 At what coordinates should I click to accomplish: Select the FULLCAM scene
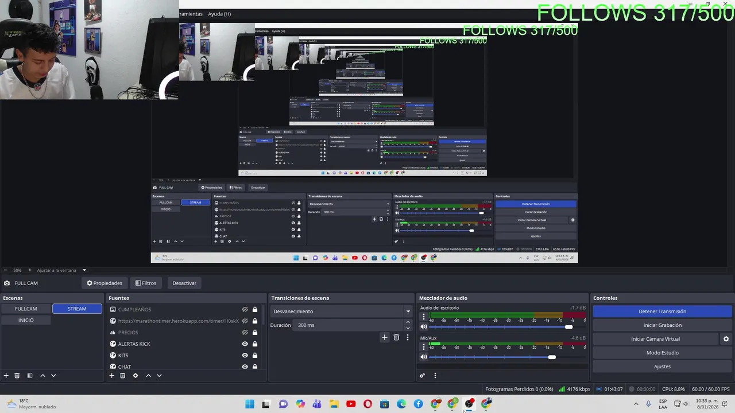[x=26, y=309]
